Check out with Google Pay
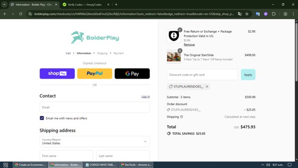Screen dimensions: 298x168 coord(132,74)
